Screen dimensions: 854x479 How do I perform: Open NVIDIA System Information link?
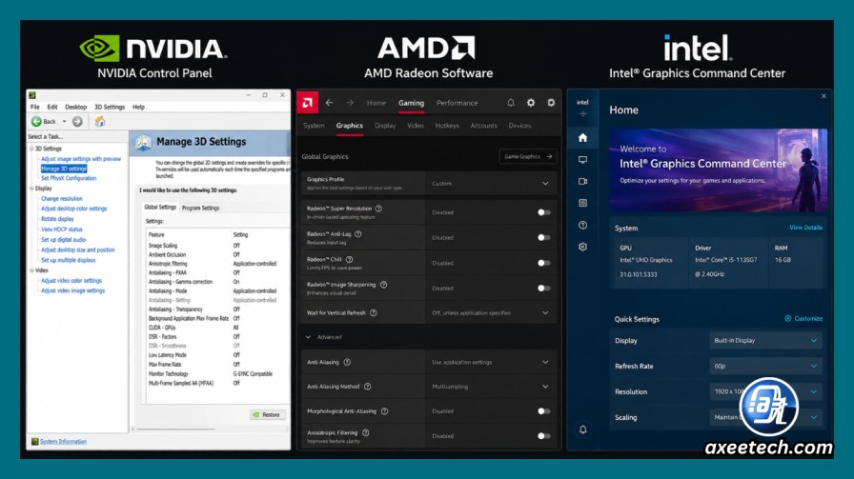pyautogui.click(x=63, y=442)
